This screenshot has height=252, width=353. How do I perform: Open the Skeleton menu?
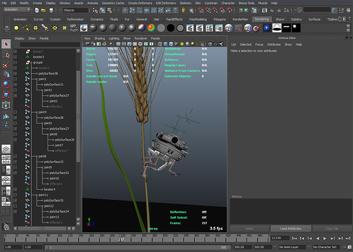coord(185,3)
